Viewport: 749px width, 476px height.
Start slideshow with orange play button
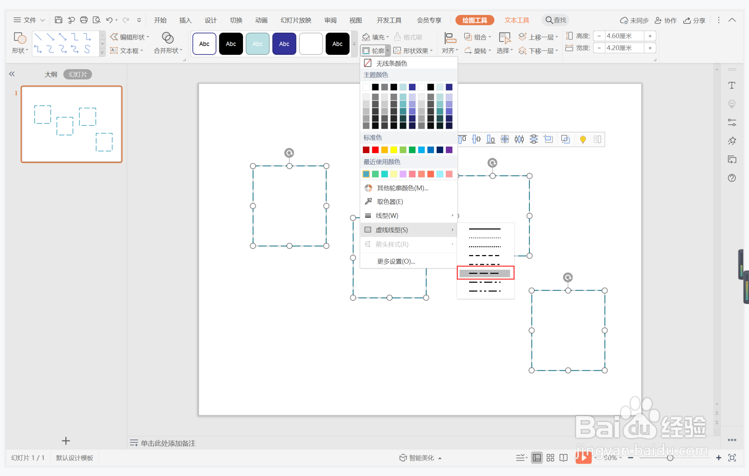coord(583,458)
